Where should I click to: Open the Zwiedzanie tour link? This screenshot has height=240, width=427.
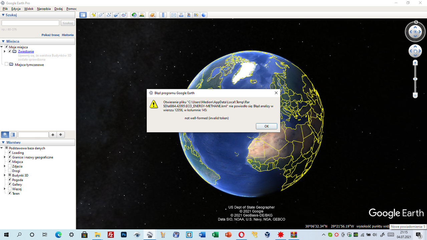coord(26,51)
